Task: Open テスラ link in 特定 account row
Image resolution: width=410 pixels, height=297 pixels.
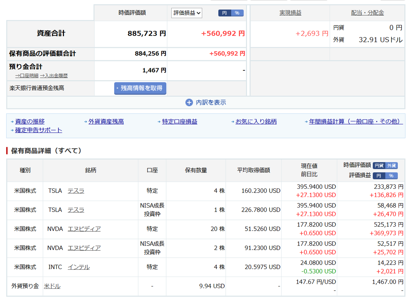Action: pyautogui.click(x=76, y=191)
